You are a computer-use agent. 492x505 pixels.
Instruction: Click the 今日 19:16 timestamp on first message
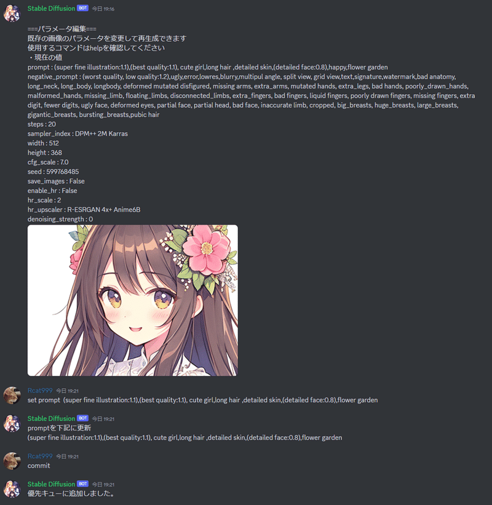[103, 9]
